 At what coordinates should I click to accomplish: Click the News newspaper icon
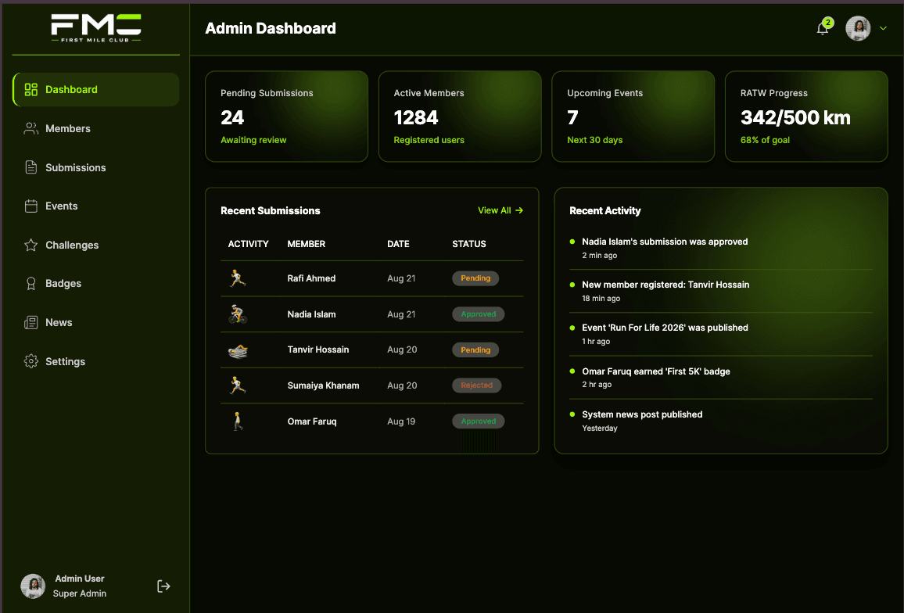tap(31, 322)
